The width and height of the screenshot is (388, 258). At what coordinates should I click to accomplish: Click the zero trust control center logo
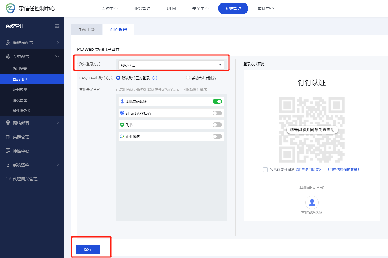11,8
